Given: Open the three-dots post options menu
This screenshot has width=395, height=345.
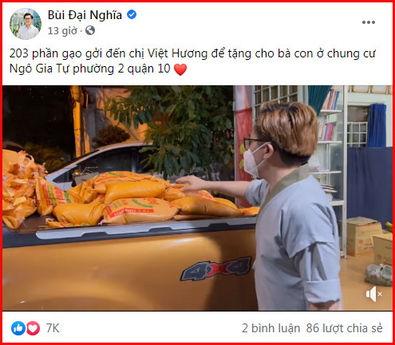Looking at the screenshot, I should [x=369, y=22].
